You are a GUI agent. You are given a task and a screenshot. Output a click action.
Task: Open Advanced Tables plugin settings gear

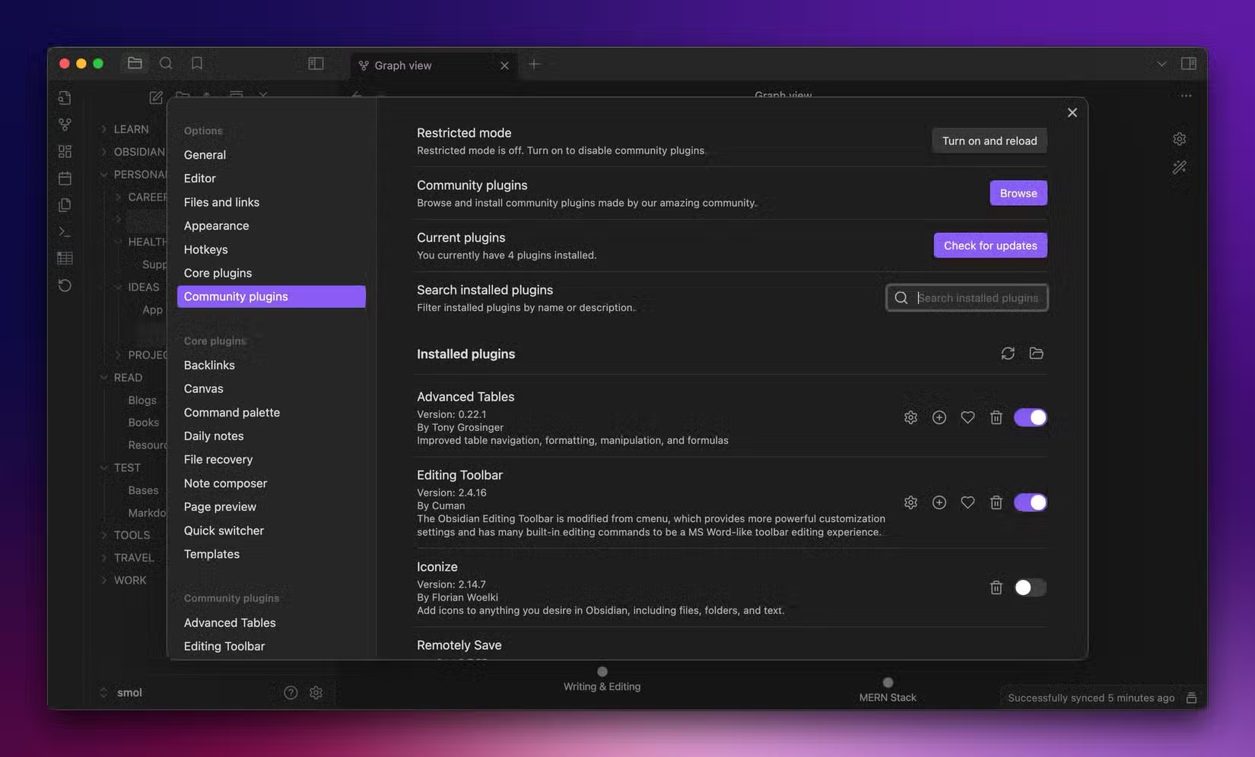[910, 417]
